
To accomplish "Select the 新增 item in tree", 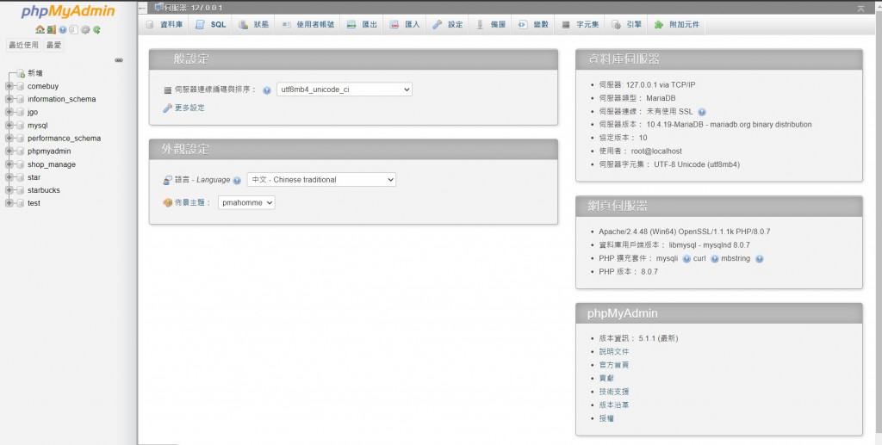I will pyautogui.click(x=34, y=73).
